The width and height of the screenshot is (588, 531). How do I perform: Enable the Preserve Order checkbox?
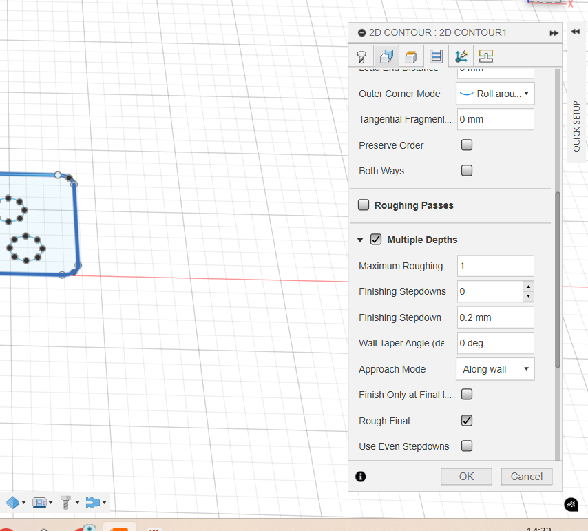tap(467, 145)
